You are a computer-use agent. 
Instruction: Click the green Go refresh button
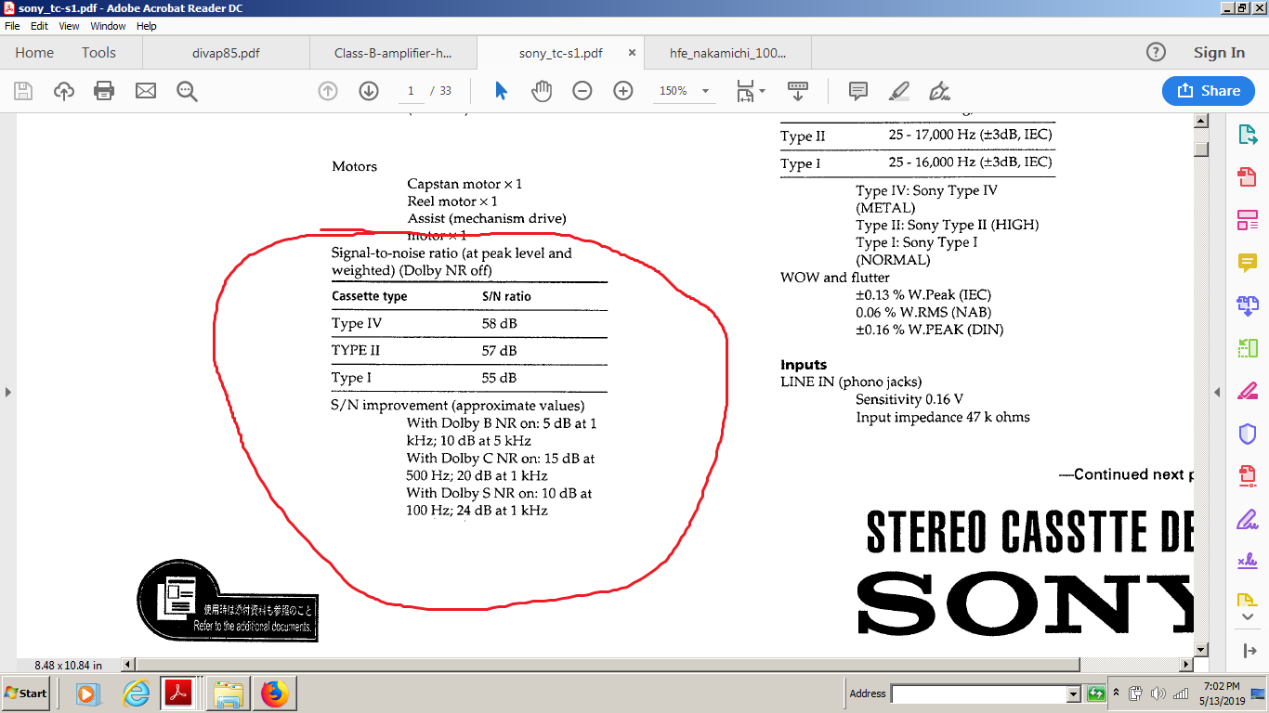click(x=1097, y=694)
